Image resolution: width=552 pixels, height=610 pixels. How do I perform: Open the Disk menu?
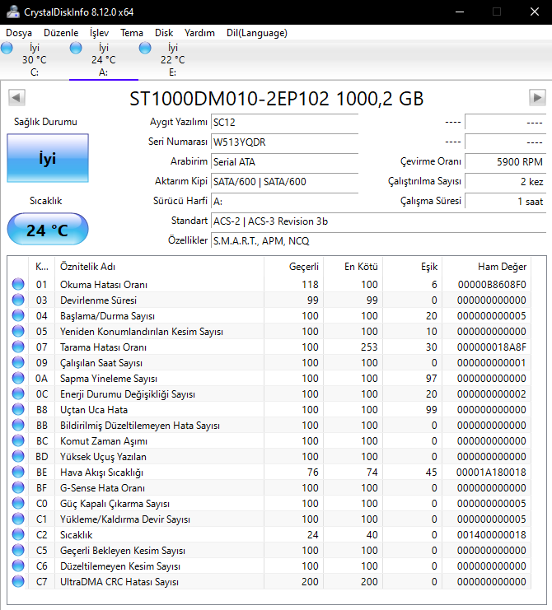(x=164, y=33)
